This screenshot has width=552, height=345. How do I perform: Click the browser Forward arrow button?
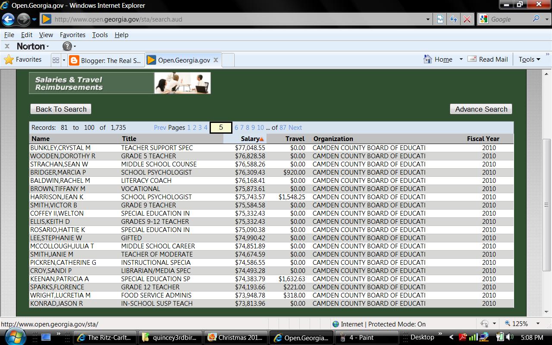(x=23, y=19)
